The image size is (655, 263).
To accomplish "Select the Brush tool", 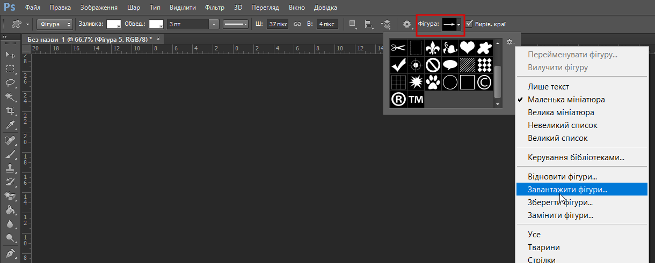I will tap(10, 154).
